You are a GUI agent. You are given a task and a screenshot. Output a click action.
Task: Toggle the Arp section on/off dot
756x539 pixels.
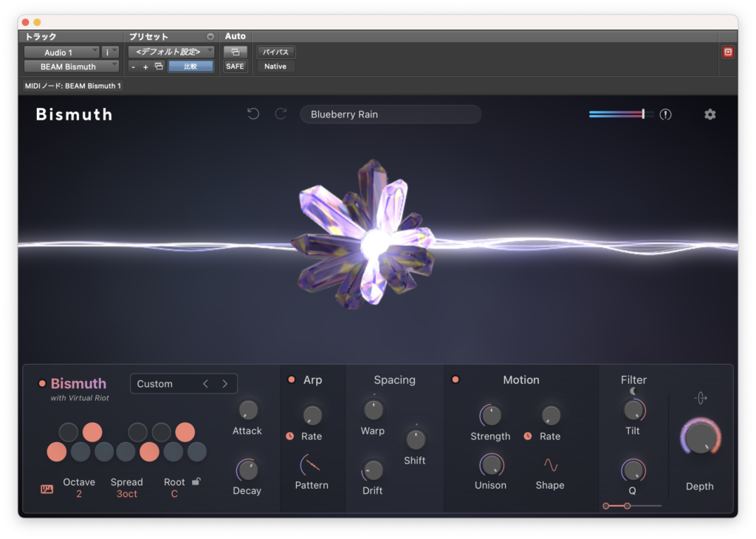tap(291, 380)
